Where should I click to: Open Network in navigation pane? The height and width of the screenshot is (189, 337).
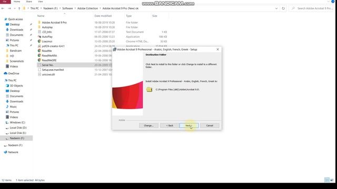(x=13, y=152)
